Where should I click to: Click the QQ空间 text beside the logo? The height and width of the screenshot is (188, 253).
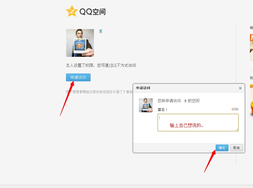point(92,12)
